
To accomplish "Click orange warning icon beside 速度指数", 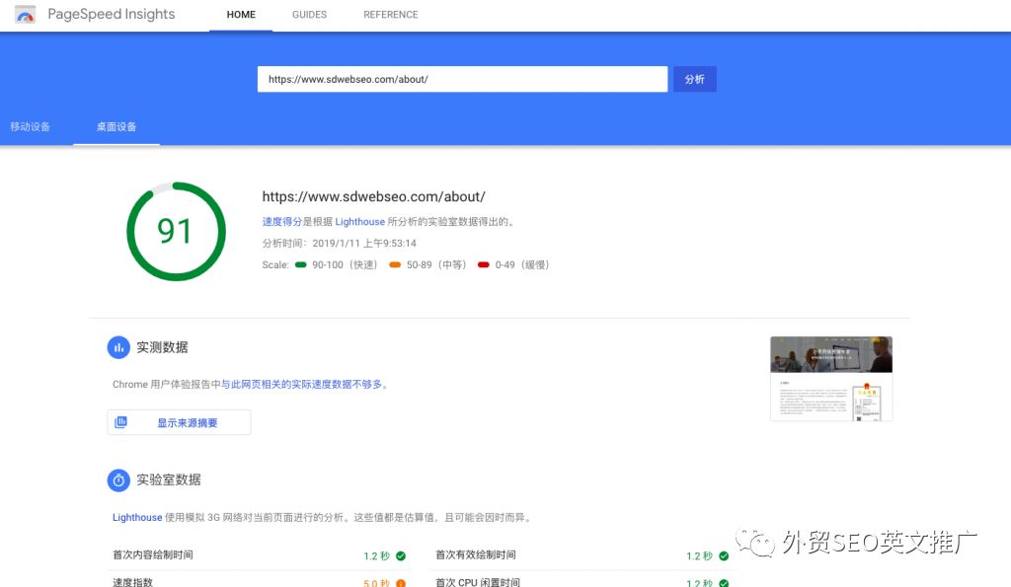I will 401,582.
